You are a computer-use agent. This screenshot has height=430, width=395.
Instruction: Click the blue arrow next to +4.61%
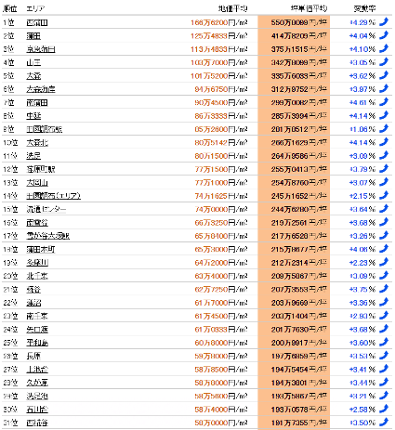[384, 102]
